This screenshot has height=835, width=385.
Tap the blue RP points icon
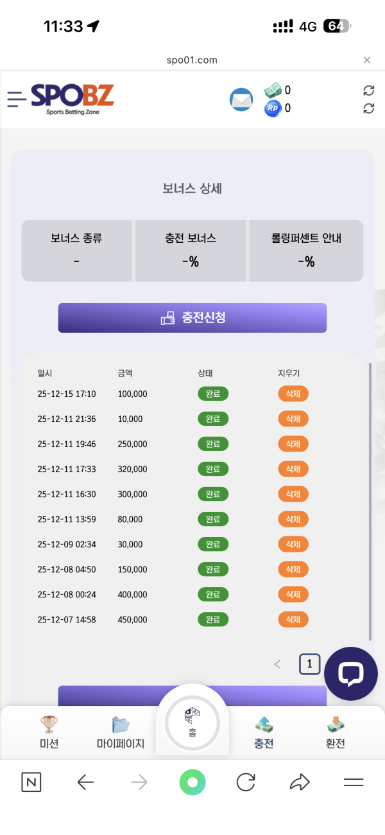click(x=273, y=109)
